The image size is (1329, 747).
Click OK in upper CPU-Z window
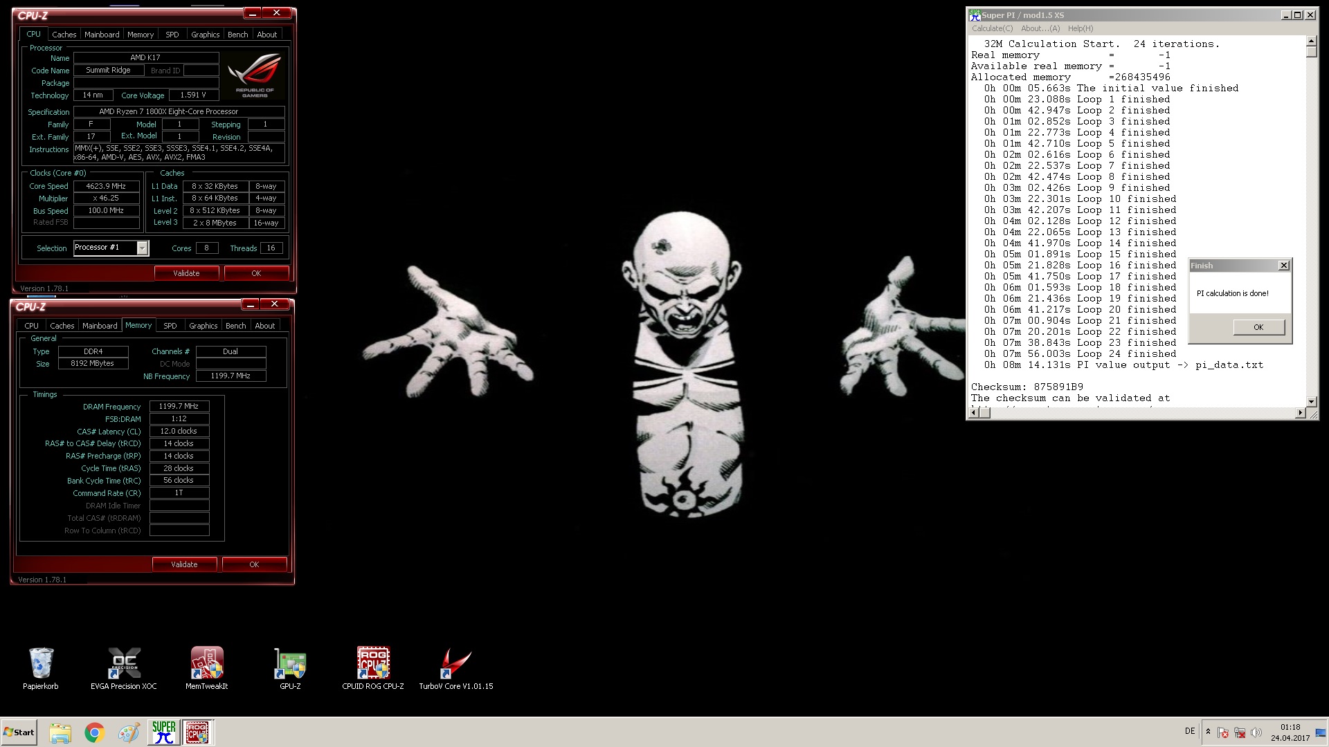point(256,273)
